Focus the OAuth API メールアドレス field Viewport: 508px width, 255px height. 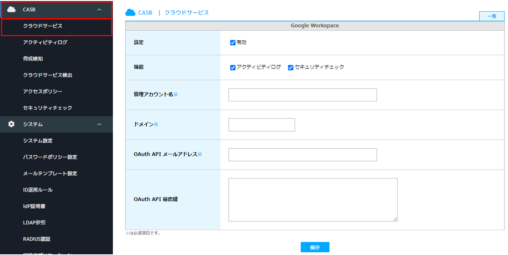coord(303,155)
